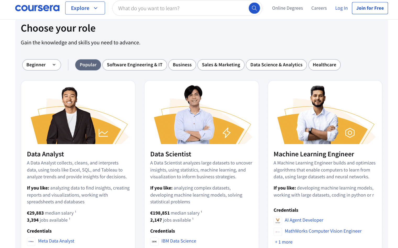Switch to the Data Science & Analytics category
The height and width of the screenshot is (248, 398).
276,65
